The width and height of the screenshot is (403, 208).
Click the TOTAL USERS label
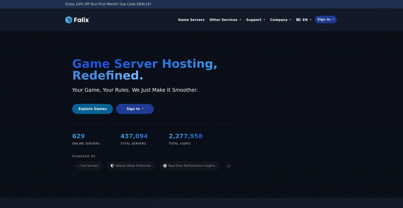pyautogui.click(x=179, y=144)
